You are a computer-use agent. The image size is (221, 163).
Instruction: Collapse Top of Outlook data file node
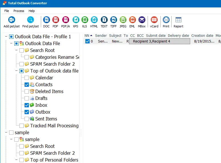[16, 71]
